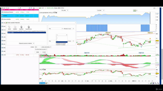The height and width of the screenshot is (91, 163).
Task: Collapse the comparison operator dropdown
Action: click(x=62, y=35)
